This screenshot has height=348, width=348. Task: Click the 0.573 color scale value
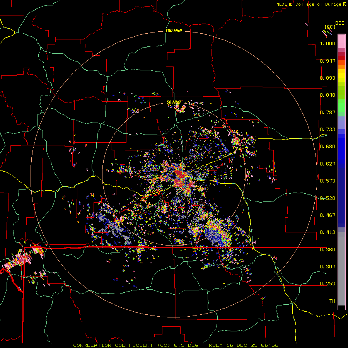click(x=328, y=181)
